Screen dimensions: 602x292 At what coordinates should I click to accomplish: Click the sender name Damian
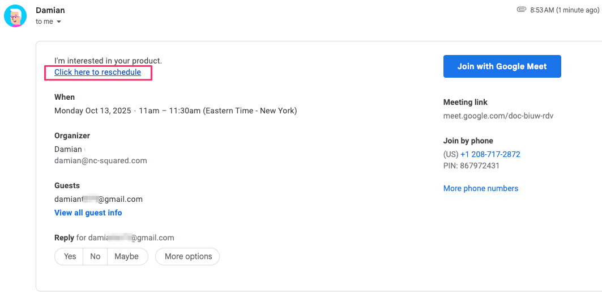tap(49, 10)
